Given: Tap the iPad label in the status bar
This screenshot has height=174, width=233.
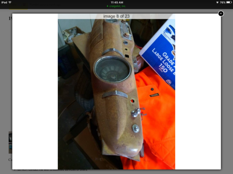Looking at the screenshot, I should click(x=4, y=2).
